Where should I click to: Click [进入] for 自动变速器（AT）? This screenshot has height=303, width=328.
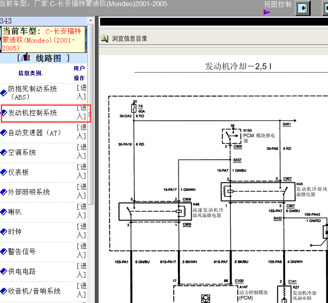pos(82,132)
